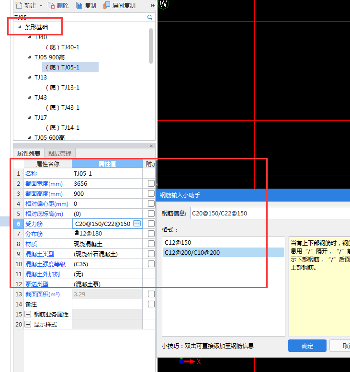The width and height of the screenshot is (350, 372).
Task: Tick the 附加 checkbox for 截面高度
Action: click(x=151, y=193)
